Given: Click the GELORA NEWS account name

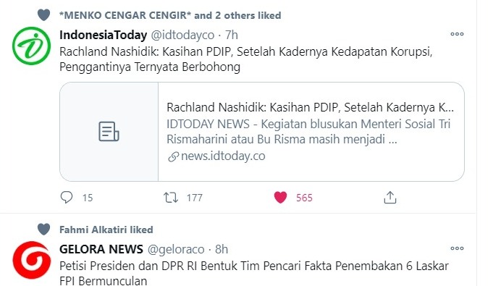Looking at the screenshot, I should point(101,249).
